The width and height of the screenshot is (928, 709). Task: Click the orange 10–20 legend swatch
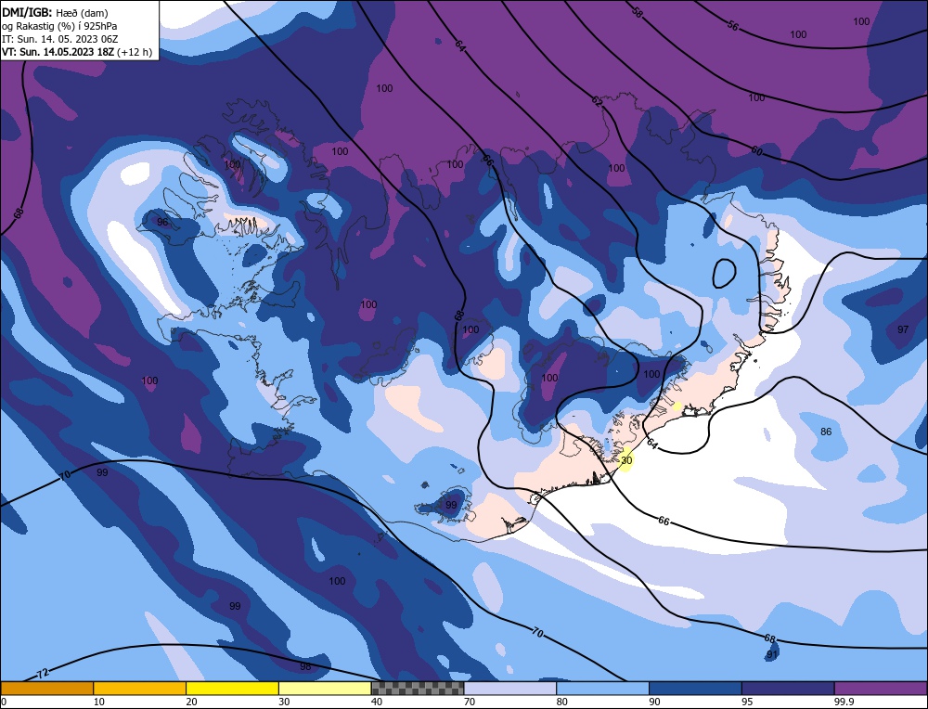[140, 689]
